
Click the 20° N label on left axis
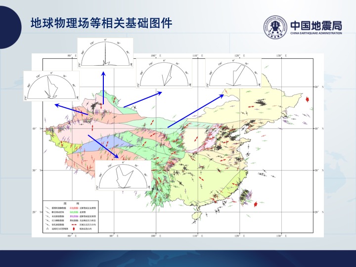pyautogui.click(x=38, y=212)
